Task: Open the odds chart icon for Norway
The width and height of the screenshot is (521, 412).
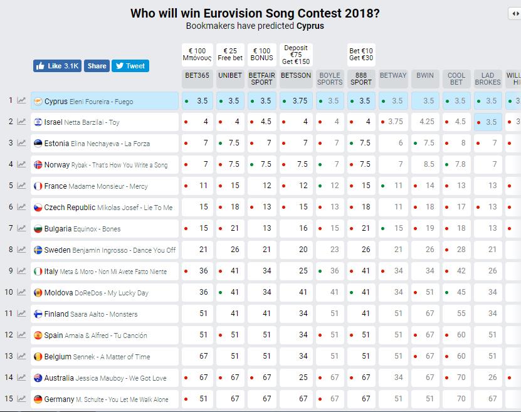Action: pyautogui.click(x=21, y=165)
